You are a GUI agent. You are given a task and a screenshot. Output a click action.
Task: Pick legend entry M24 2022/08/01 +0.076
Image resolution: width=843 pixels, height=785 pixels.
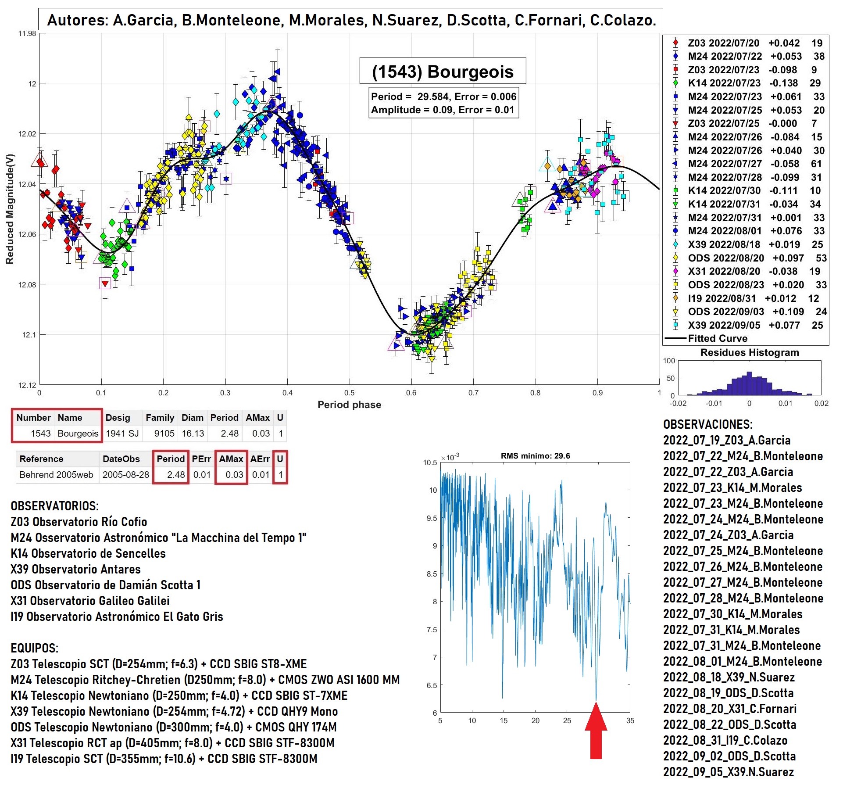tap(747, 231)
